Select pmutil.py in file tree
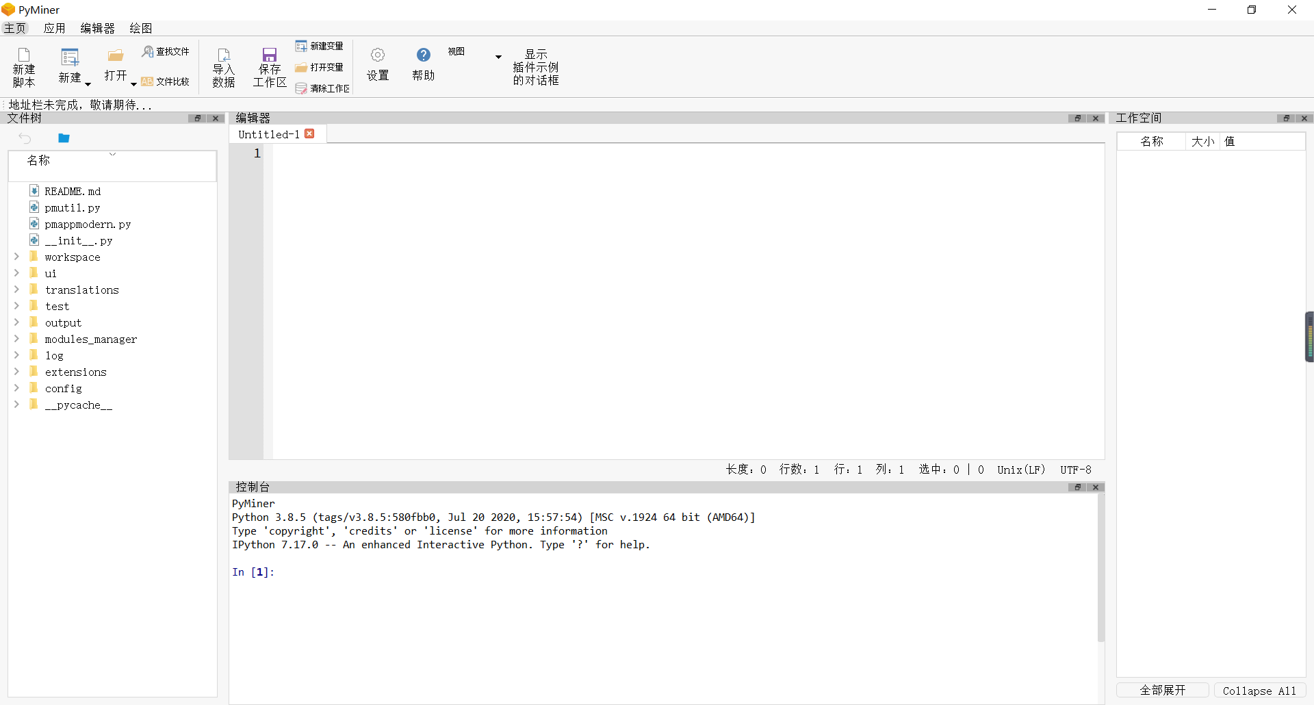This screenshot has height=705, width=1314. pyautogui.click(x=73, y=207)
